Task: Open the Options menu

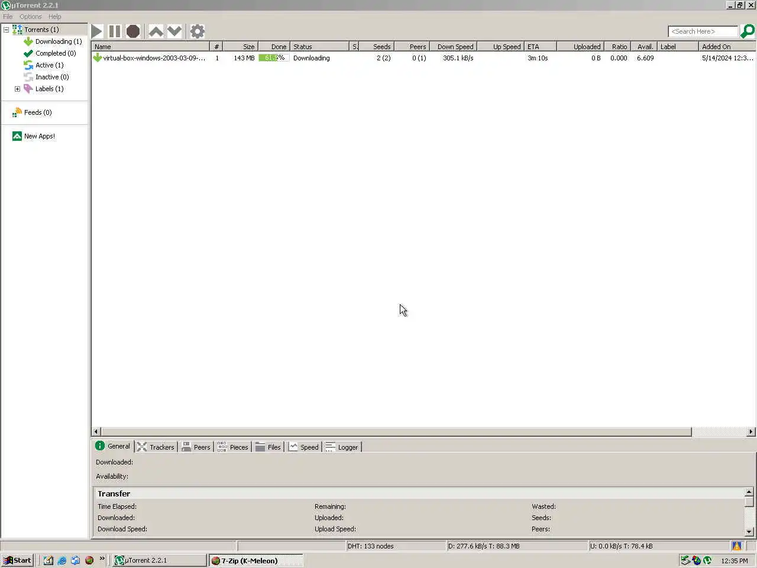Action: [31, 17]
